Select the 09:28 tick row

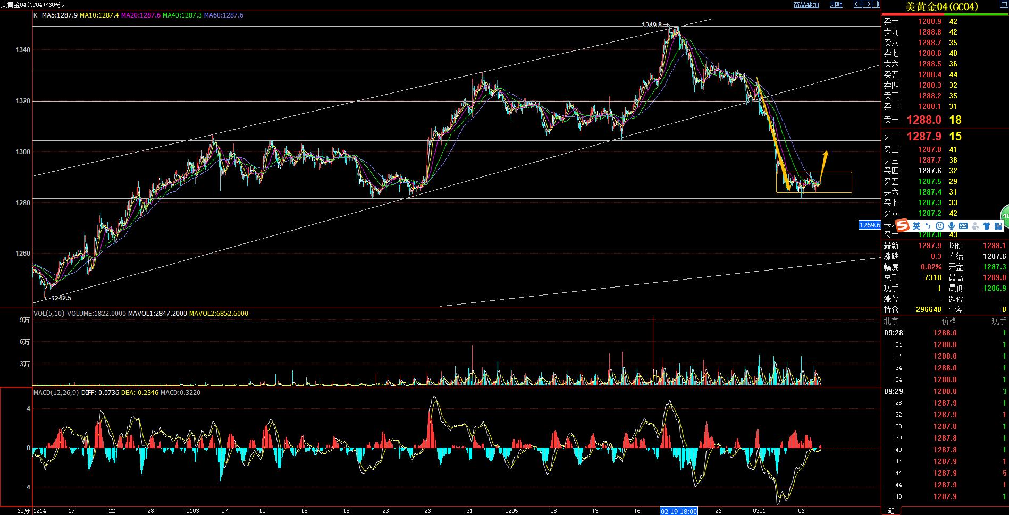(x=945, y=333)
